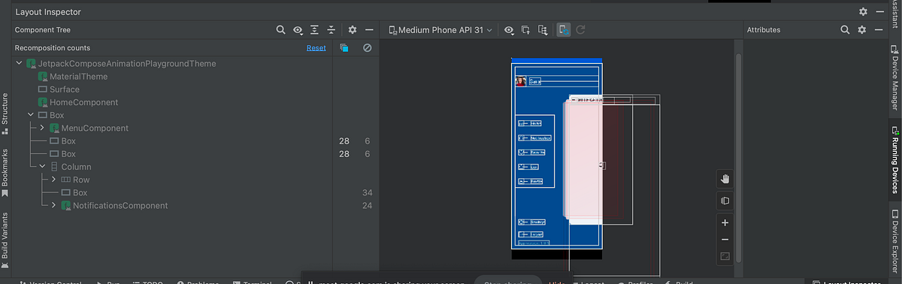Open Medium Phone API 31 device dropdown

(440, 30)
